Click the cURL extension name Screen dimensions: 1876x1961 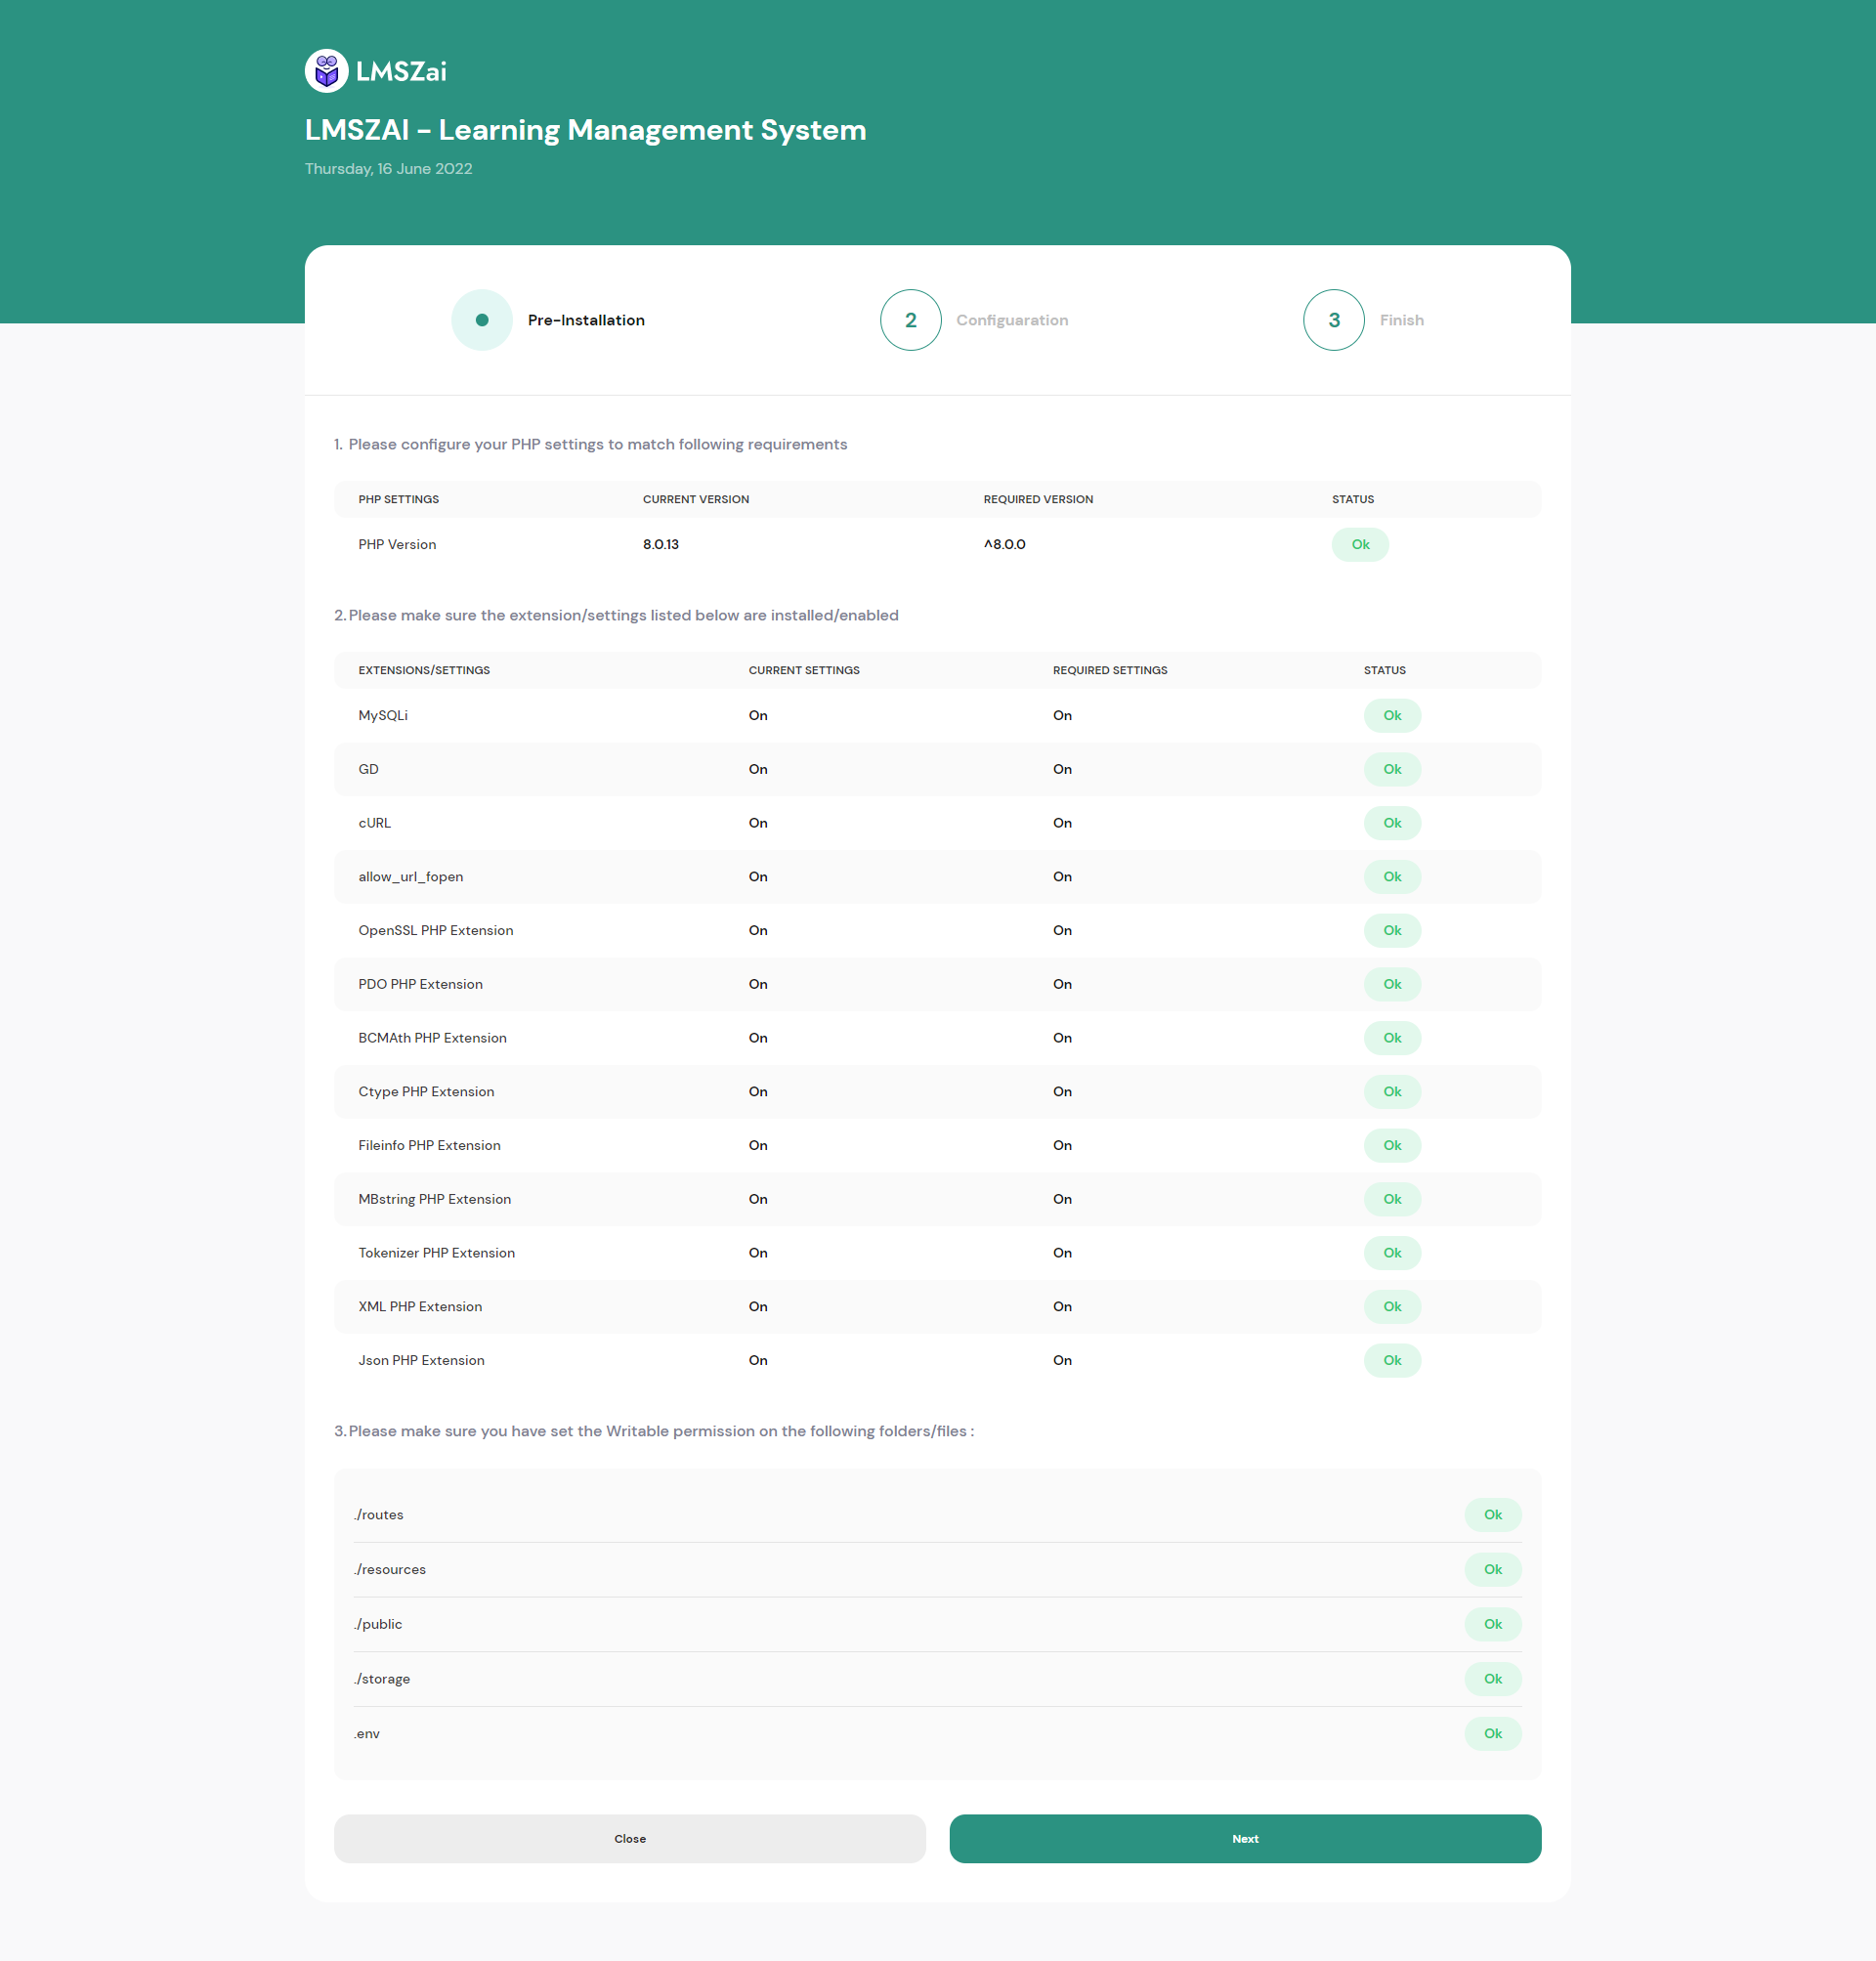[375, 823]
